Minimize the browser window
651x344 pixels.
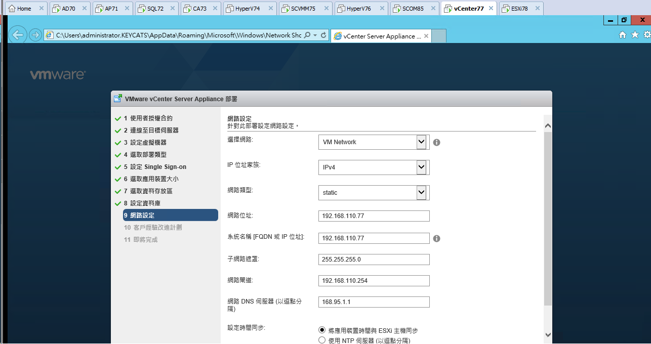click(x=611, y=21)
